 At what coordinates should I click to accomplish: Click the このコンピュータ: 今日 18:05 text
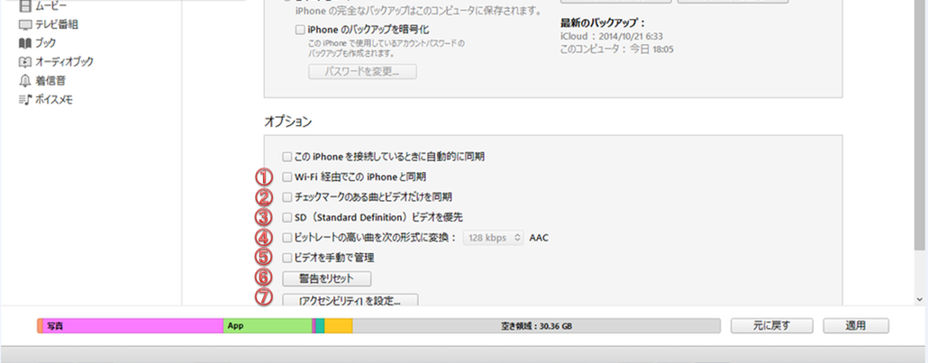click(616, 50)
